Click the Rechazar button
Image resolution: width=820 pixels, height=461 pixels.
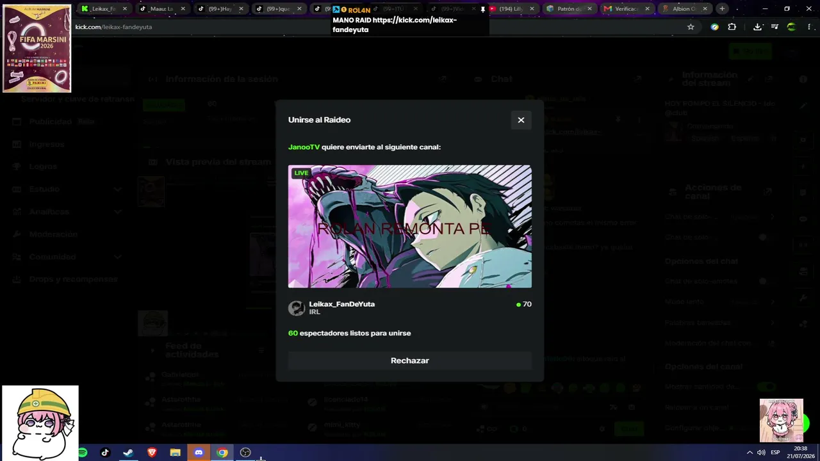pos(410,360)
